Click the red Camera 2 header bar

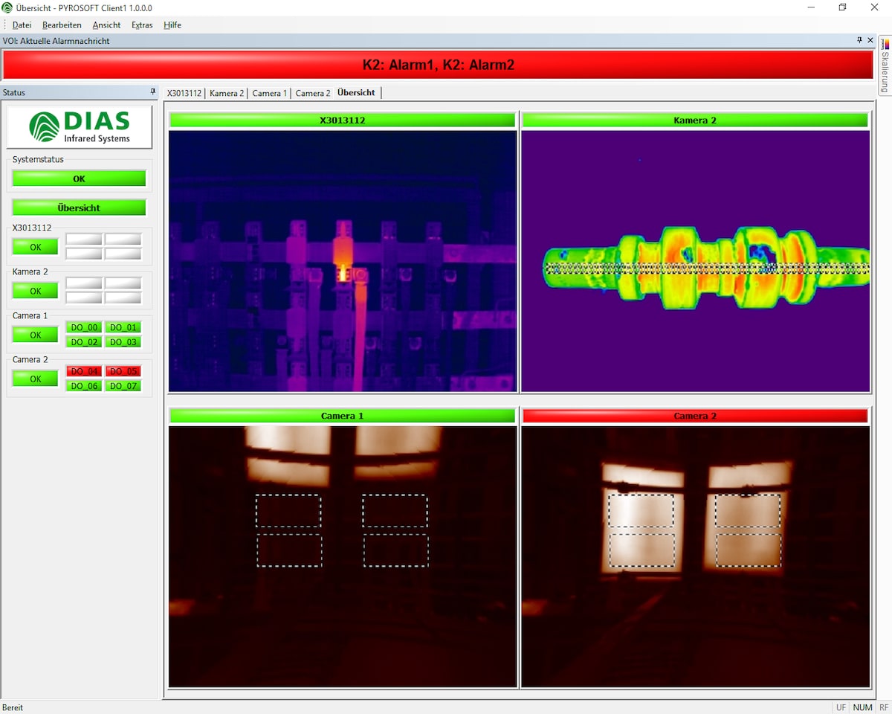pos(695,416)
